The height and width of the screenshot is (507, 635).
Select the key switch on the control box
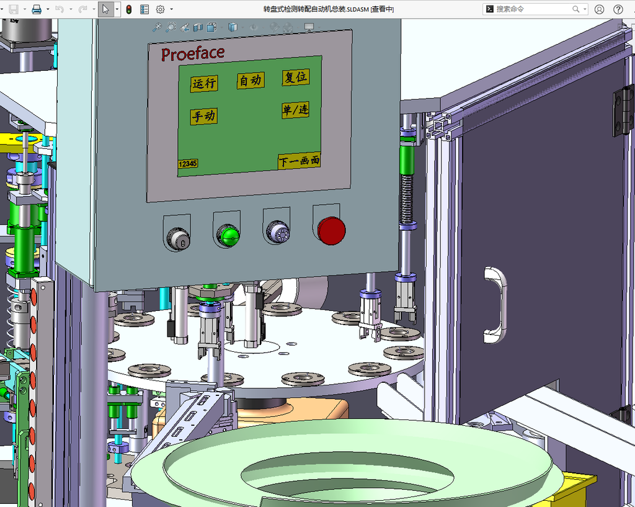click(x=179, y=239)
